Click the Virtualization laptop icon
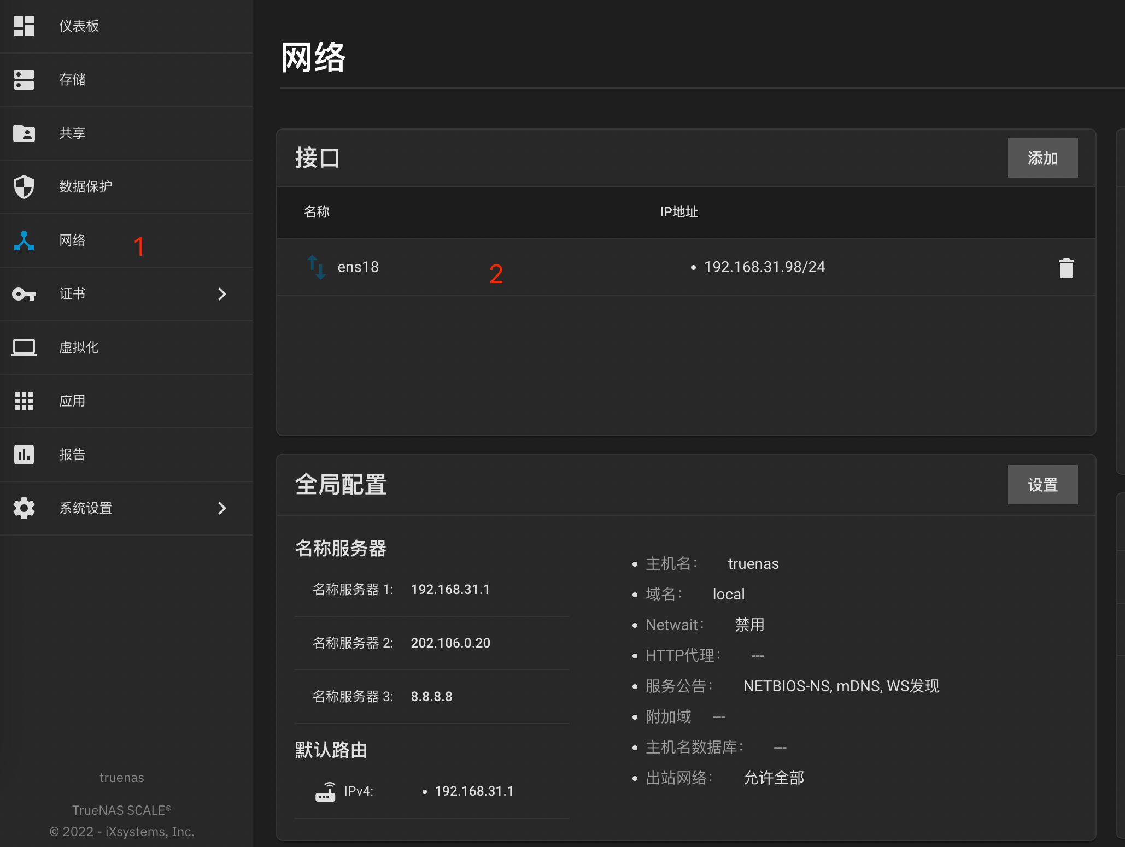This screenshot has height=847, width=1125. coord(24,347)
